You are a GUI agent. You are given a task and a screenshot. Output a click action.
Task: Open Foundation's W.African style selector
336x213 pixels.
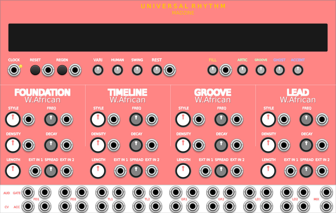click(x=43, y=99)
